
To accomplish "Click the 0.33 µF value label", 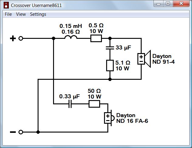I will [x=69, y=96].
